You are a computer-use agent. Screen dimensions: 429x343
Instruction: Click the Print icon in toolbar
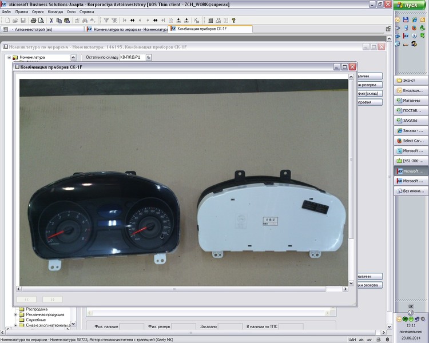33,20
